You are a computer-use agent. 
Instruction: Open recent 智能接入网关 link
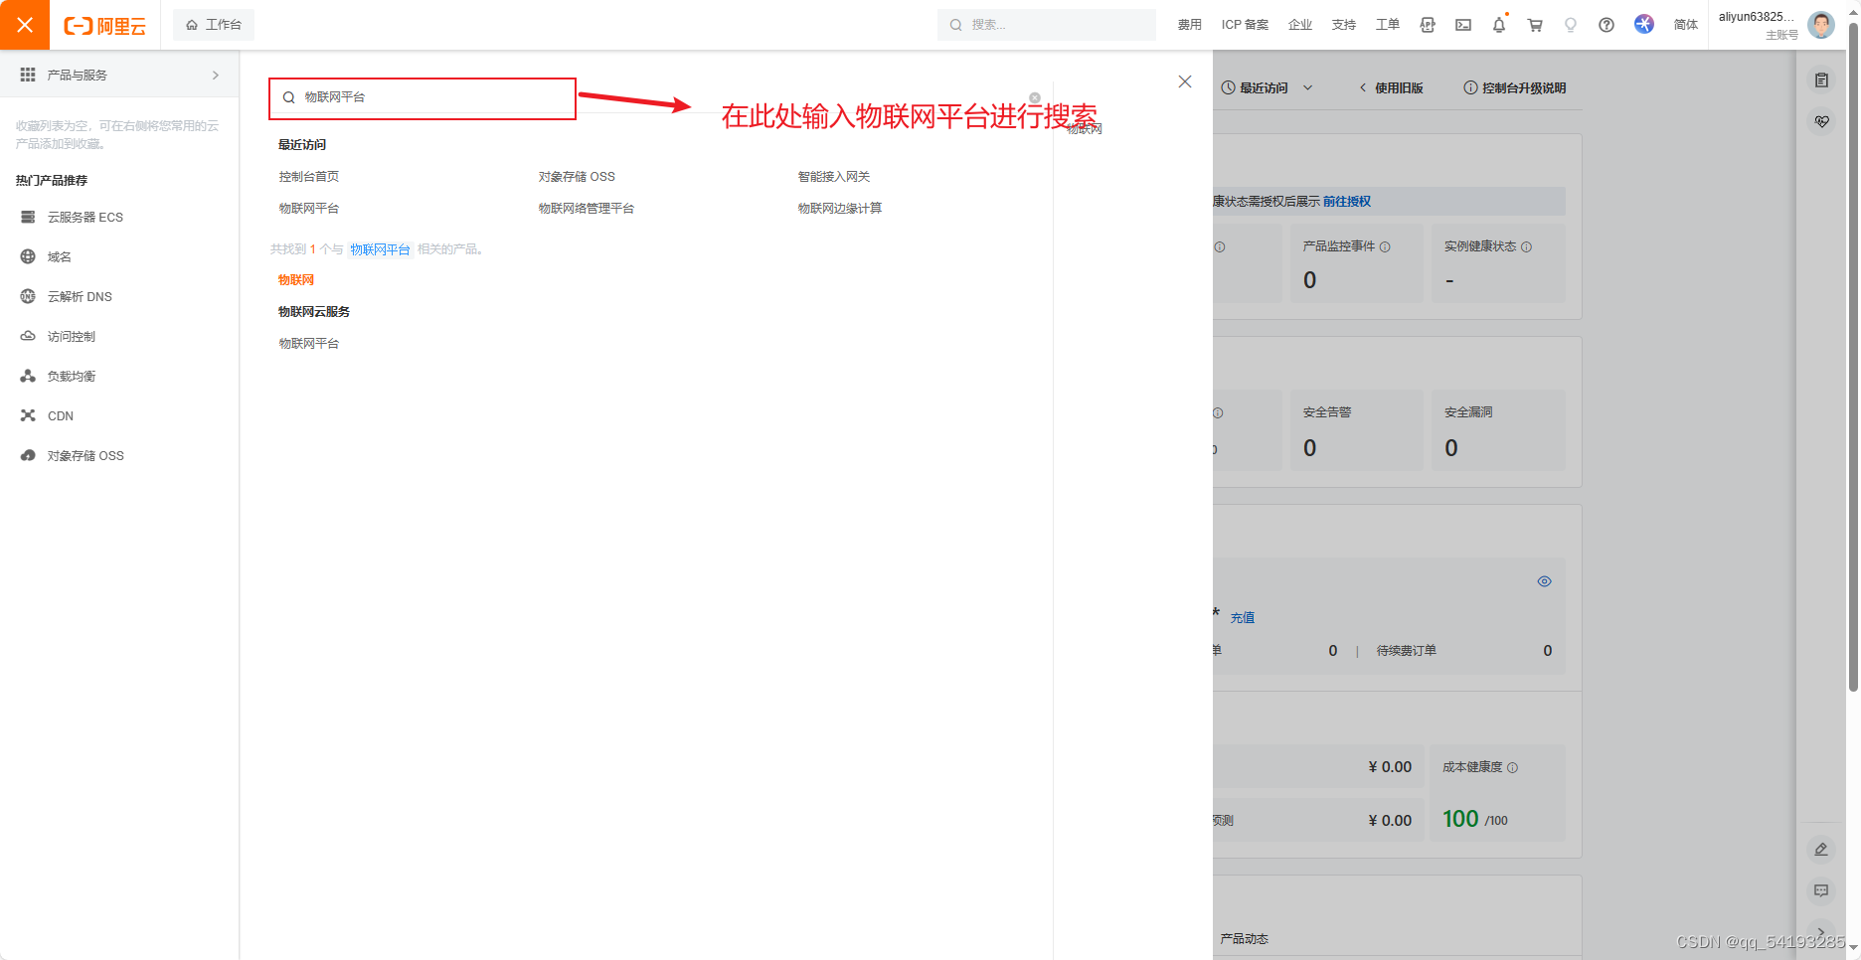tap(834, 177)
